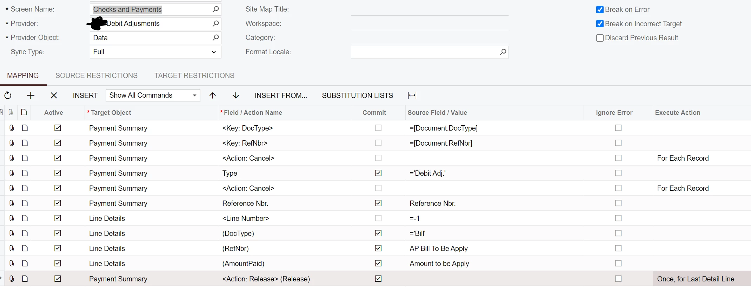Disable Break on Error checkbox

tap(600, 10)
